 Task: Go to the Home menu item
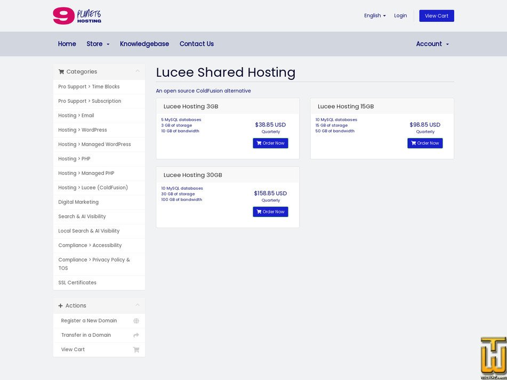(67, 44)
